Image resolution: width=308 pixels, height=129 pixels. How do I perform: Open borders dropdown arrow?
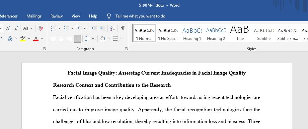pos(121,39)
